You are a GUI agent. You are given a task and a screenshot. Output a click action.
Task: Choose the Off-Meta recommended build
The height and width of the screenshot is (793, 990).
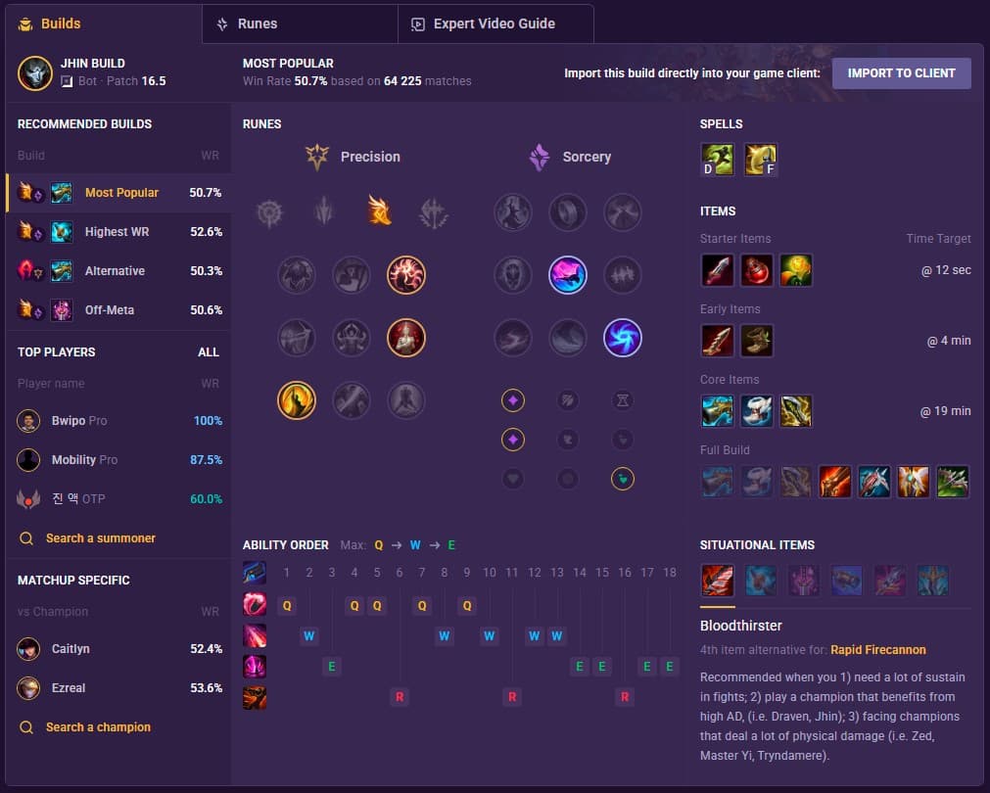point(118,310)
